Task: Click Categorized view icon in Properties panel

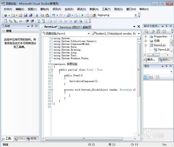Action: (x=146, y=77)
